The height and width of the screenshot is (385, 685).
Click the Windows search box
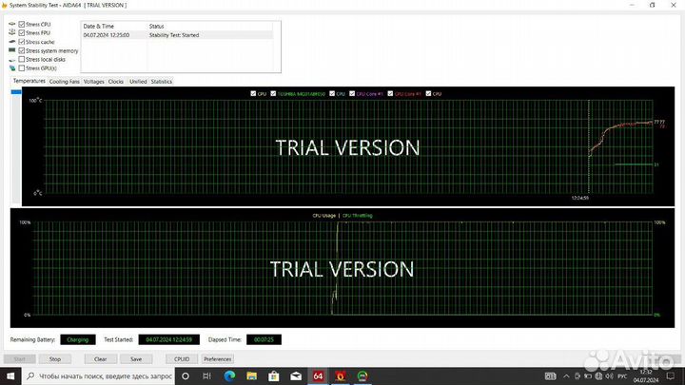[x=98, y=375]
